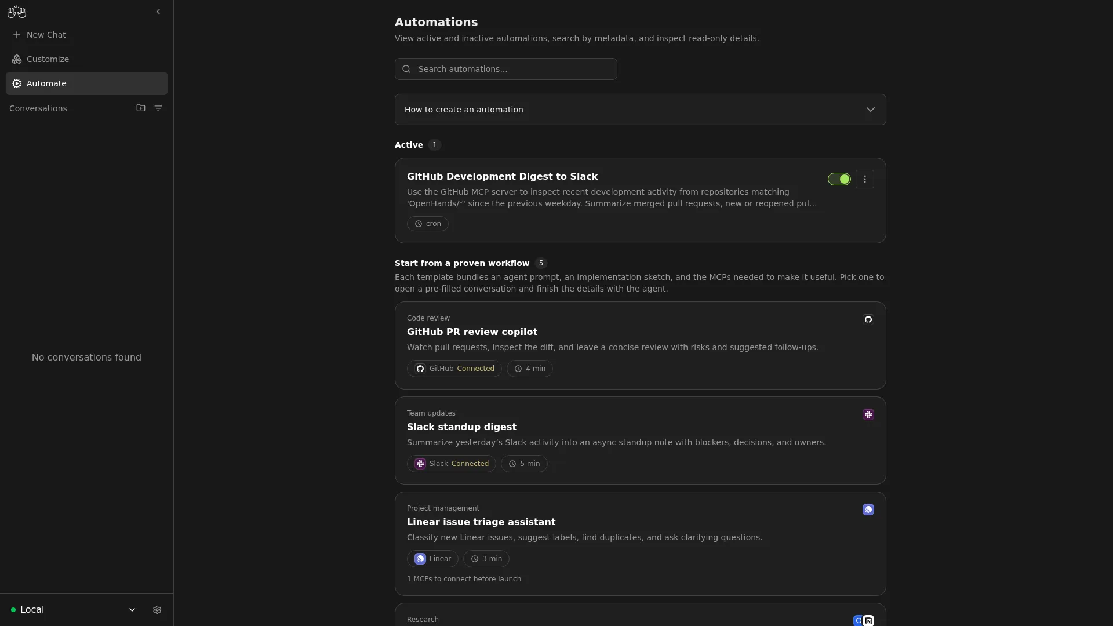Screen dimensions: 1113x626
Task: Click the chevron on the How to create panel
Action: click(x=870, y=110)
